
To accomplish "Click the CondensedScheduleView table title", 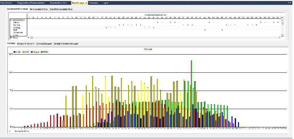I will [156, 15].
